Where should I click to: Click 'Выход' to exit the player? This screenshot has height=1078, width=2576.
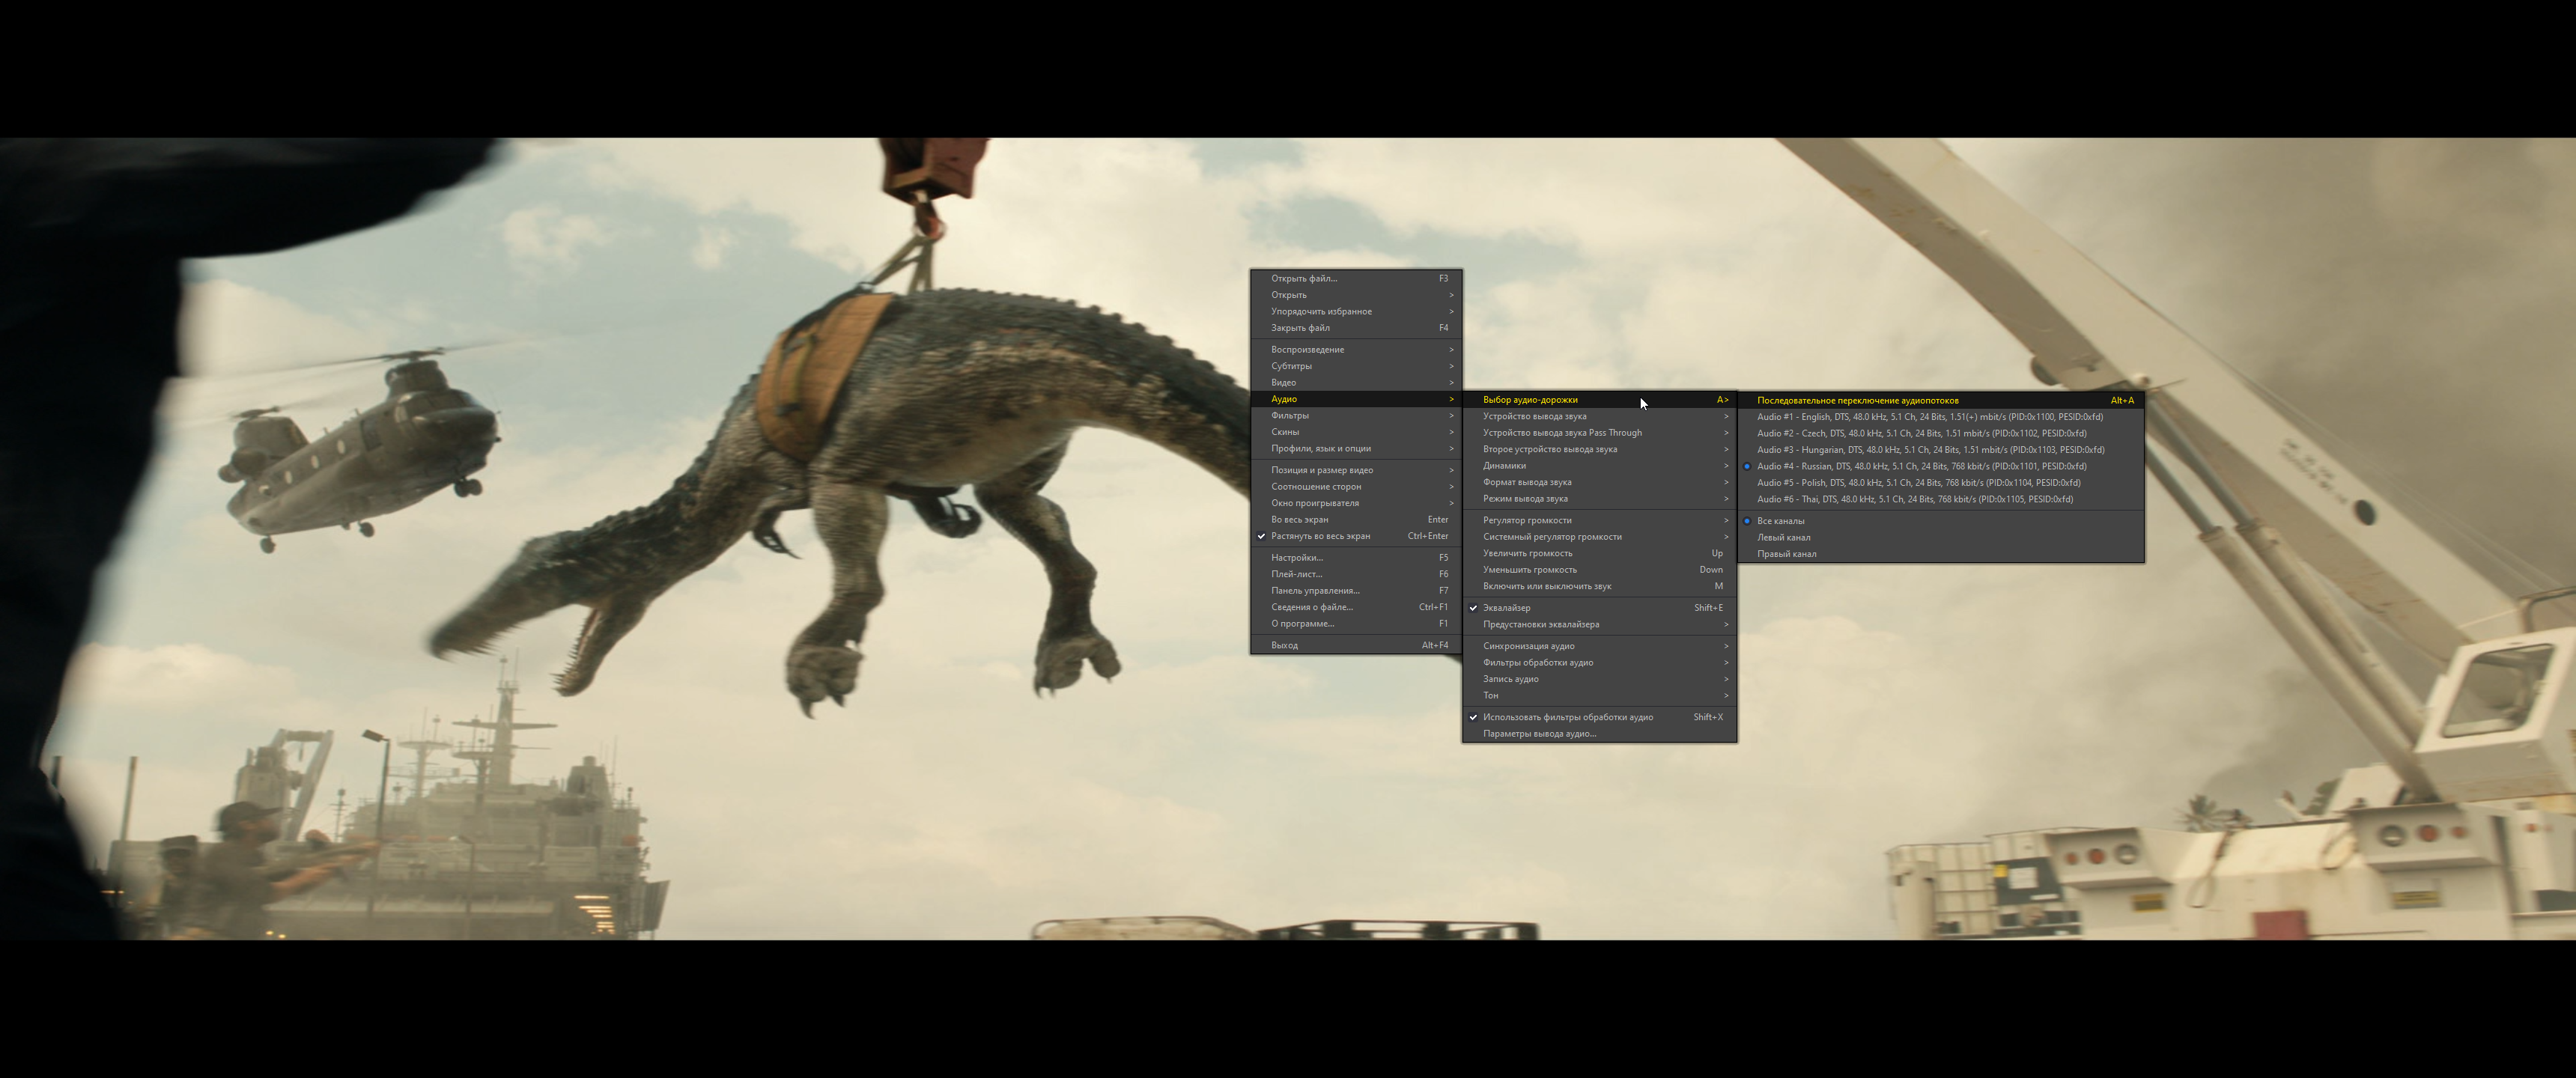pyautogui.click(x=1356, y=645)
